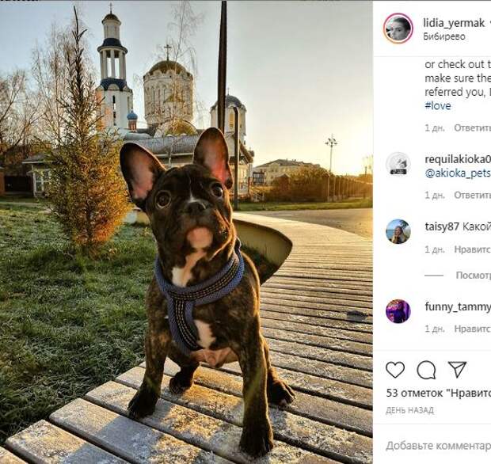Open the #love hashtag

tap(438, 106)
